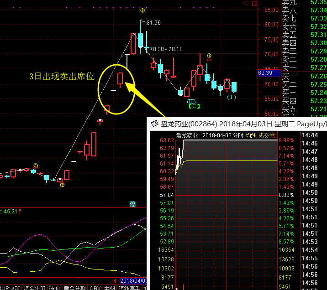This screenshot has height=290, width=327.
Task: Click the cyan (I) wave marker
Action: pos(232,97)
